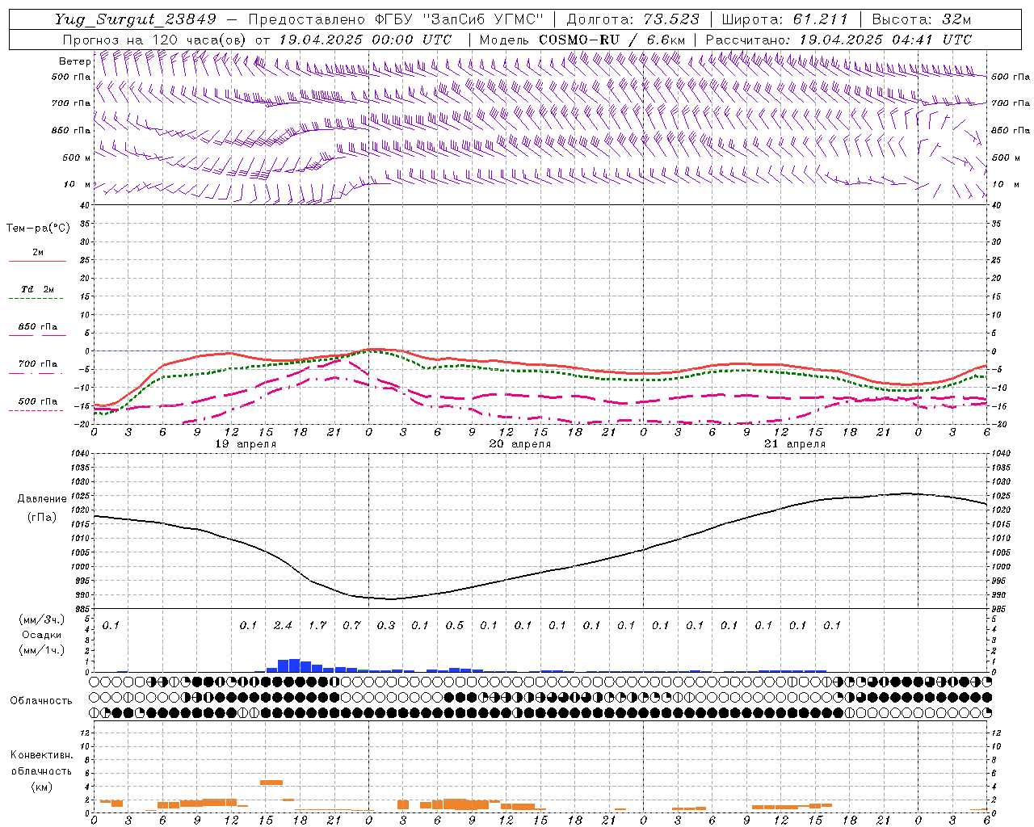Click the Конвективн. облачность label
This screenshot has width=1034, height=827.
tap(41, 763)
